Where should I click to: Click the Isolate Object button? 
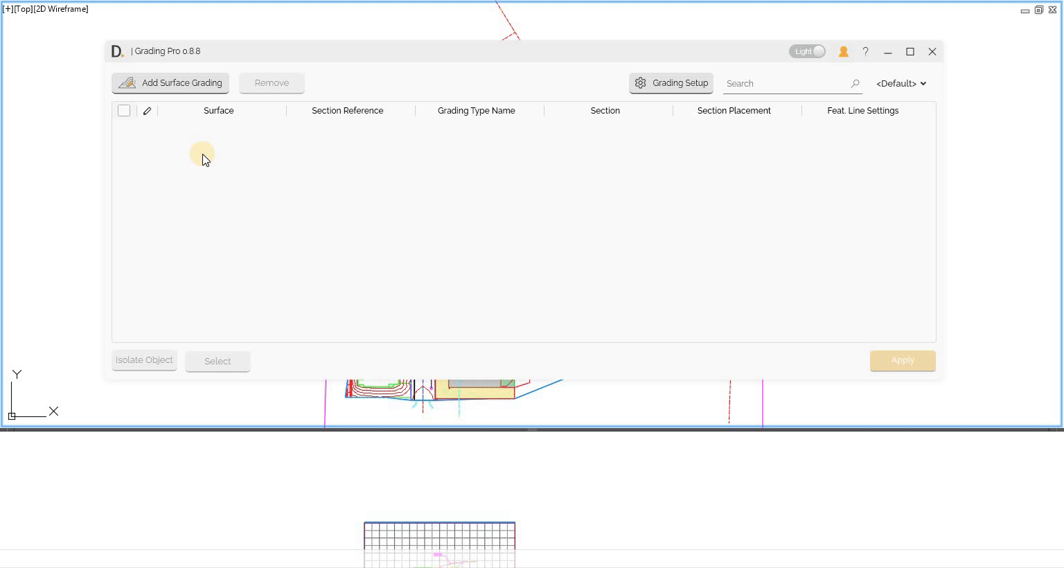[144, 360]
